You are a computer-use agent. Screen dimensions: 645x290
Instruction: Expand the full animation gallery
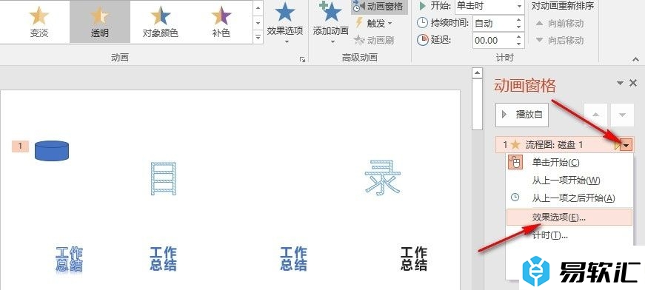tap(258, 38)
